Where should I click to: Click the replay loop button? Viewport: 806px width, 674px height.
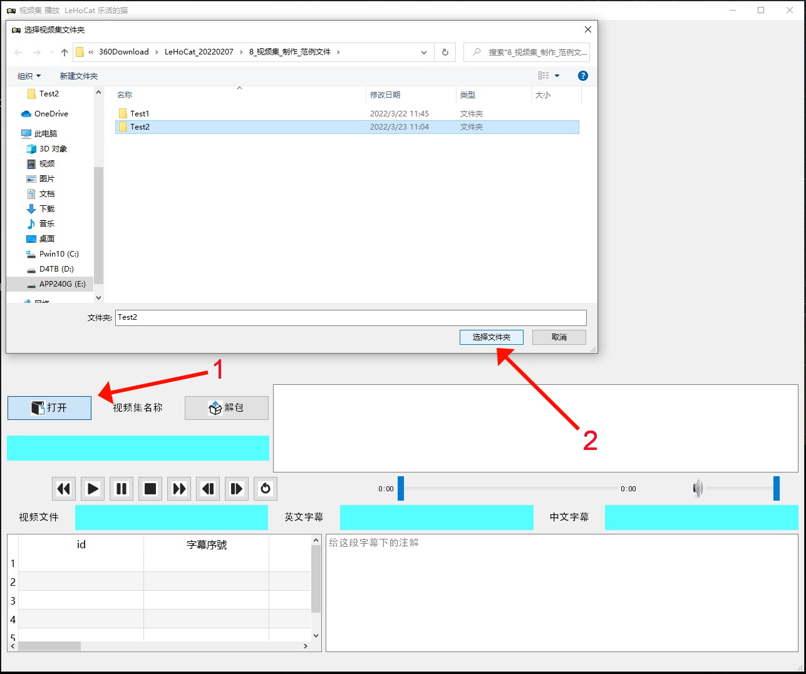click(x=266, y=489)
